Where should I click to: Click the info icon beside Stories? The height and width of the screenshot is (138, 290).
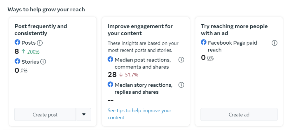(x=43, y=62)
